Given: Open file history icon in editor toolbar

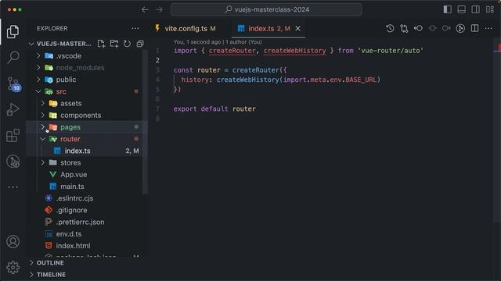Looking at the screenshot, I should (x=390, y=28).
